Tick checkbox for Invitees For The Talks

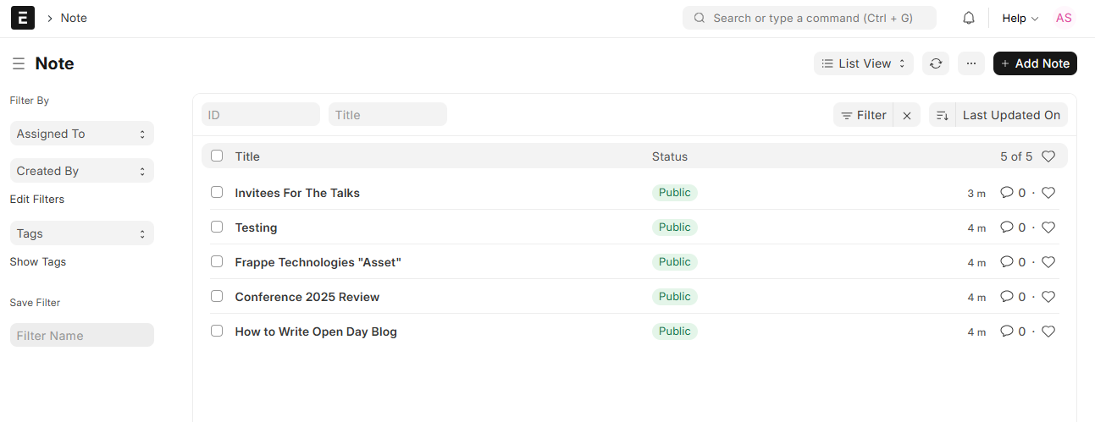point(217,192)
